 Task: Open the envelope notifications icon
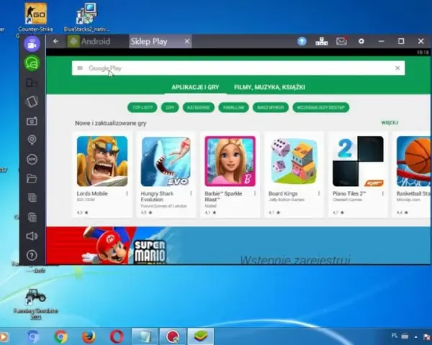coord(341,41)
